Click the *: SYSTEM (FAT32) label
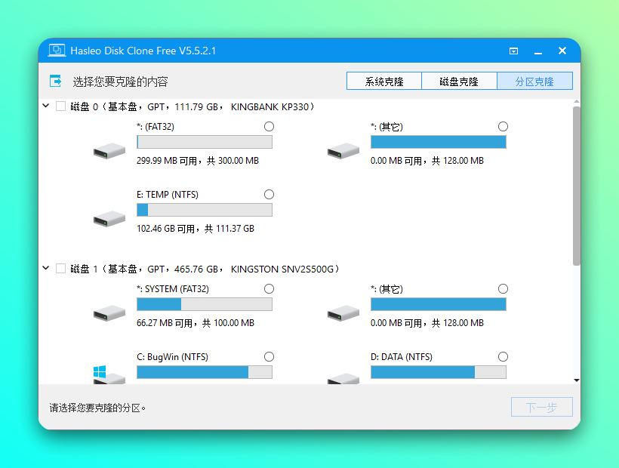 coord(173,289)
